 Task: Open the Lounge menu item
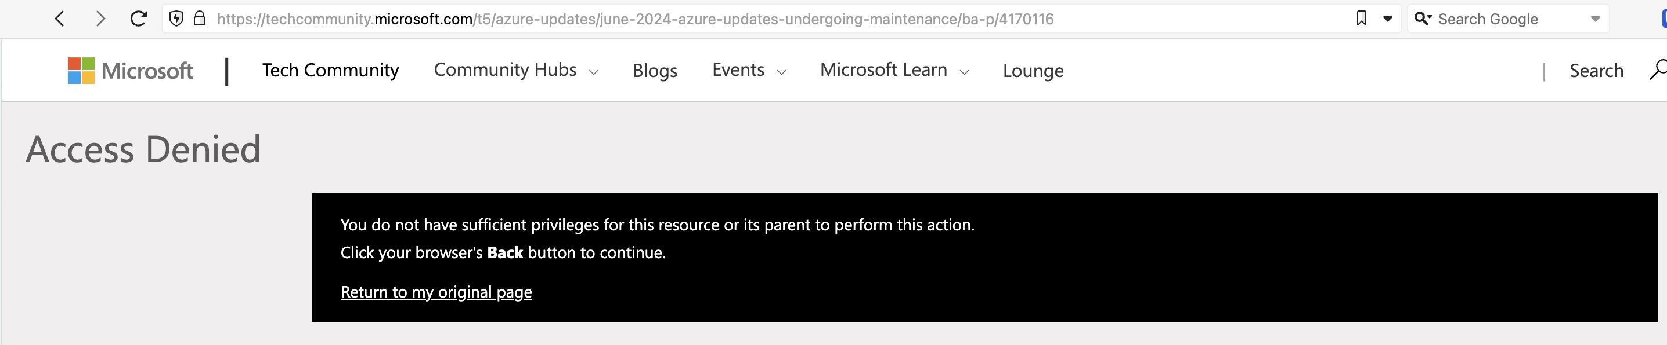[1033, 70]
